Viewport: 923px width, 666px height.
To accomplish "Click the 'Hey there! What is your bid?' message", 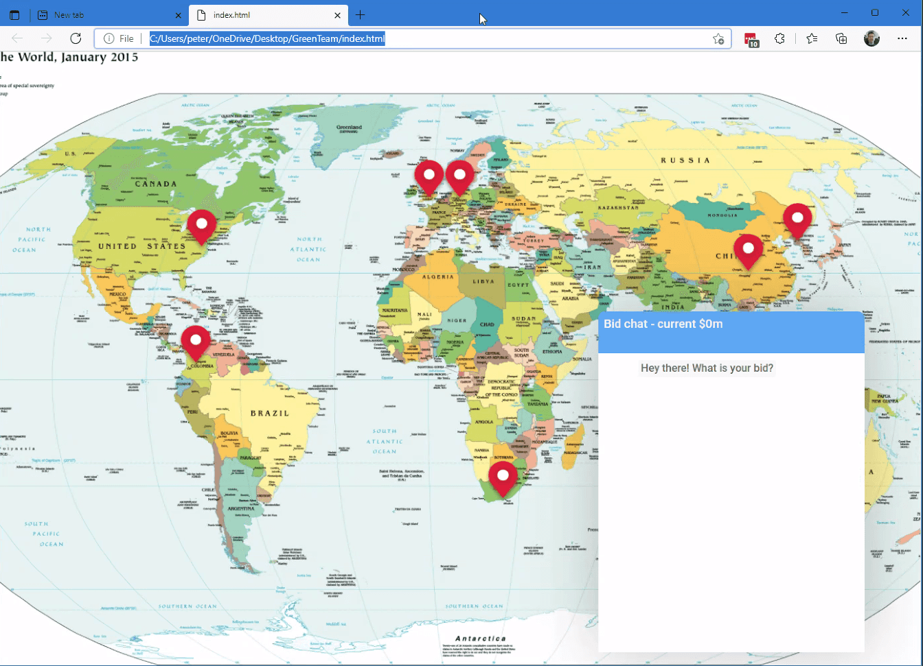I will click(707, 368).
